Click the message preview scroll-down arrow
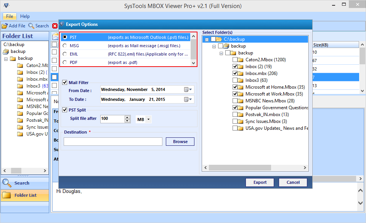 click(x=360, y=203)
